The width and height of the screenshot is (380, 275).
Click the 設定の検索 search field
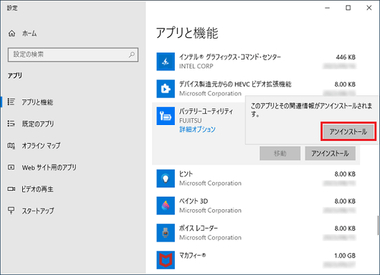[73, 55]
